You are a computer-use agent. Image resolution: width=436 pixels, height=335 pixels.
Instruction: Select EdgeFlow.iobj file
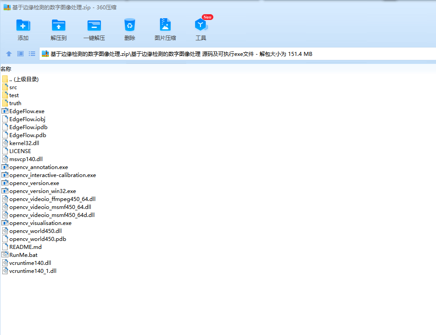tap(24, 119)
